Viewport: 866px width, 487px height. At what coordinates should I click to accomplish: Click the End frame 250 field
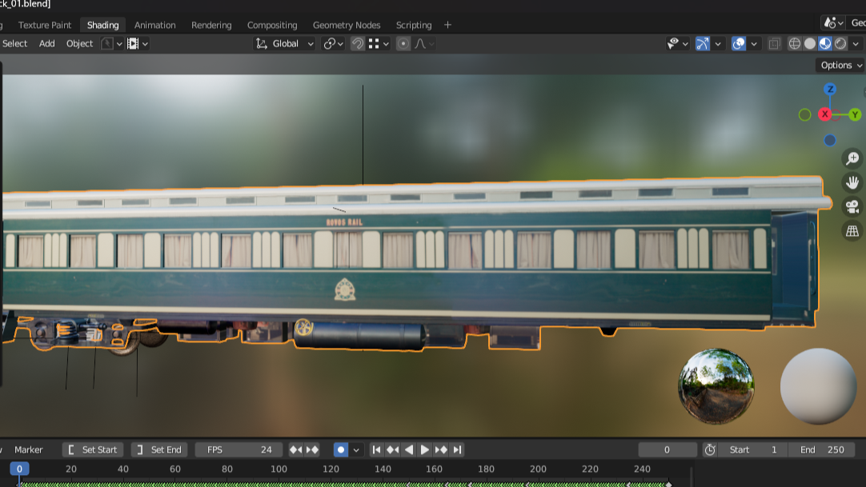pyautogui.click(x=822, y=449)
